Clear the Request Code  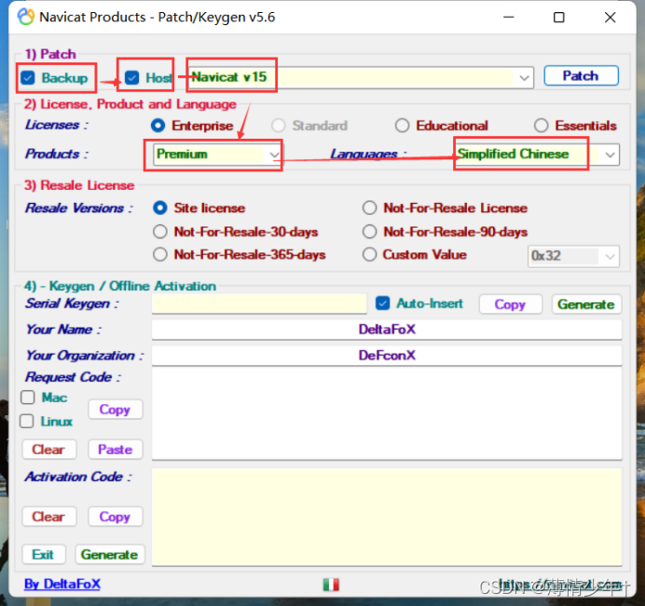point(48,450)
